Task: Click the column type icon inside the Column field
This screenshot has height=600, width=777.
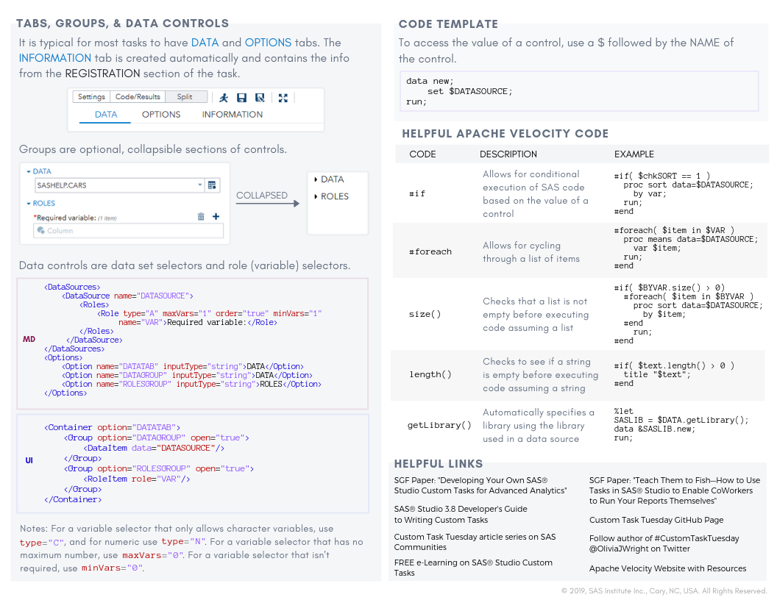Action: [40, 230]
